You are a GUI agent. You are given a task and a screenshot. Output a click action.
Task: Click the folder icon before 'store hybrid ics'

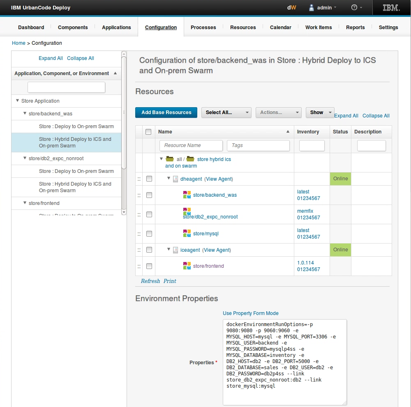pyautogui.click(x=190, y=159)
